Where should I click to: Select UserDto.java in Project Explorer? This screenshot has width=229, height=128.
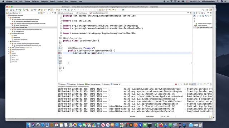coord(20,32)
